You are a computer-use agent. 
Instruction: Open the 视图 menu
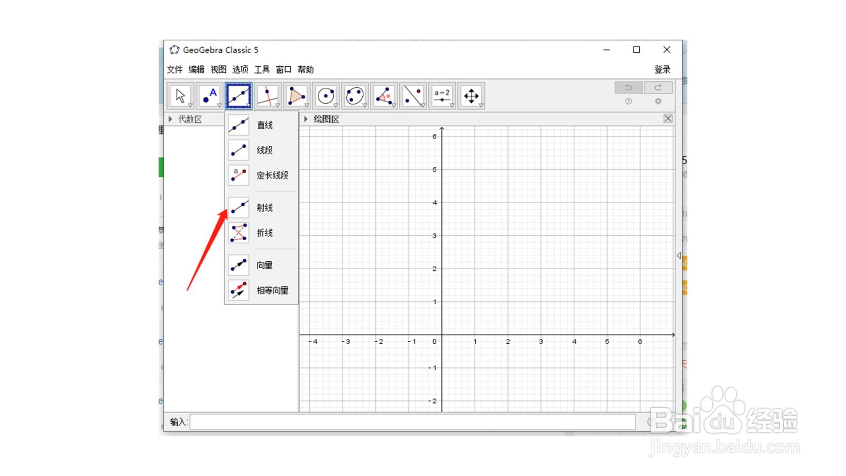(218, 69)
